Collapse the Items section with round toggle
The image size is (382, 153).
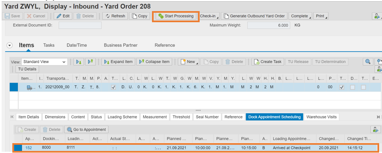point(9,45)
